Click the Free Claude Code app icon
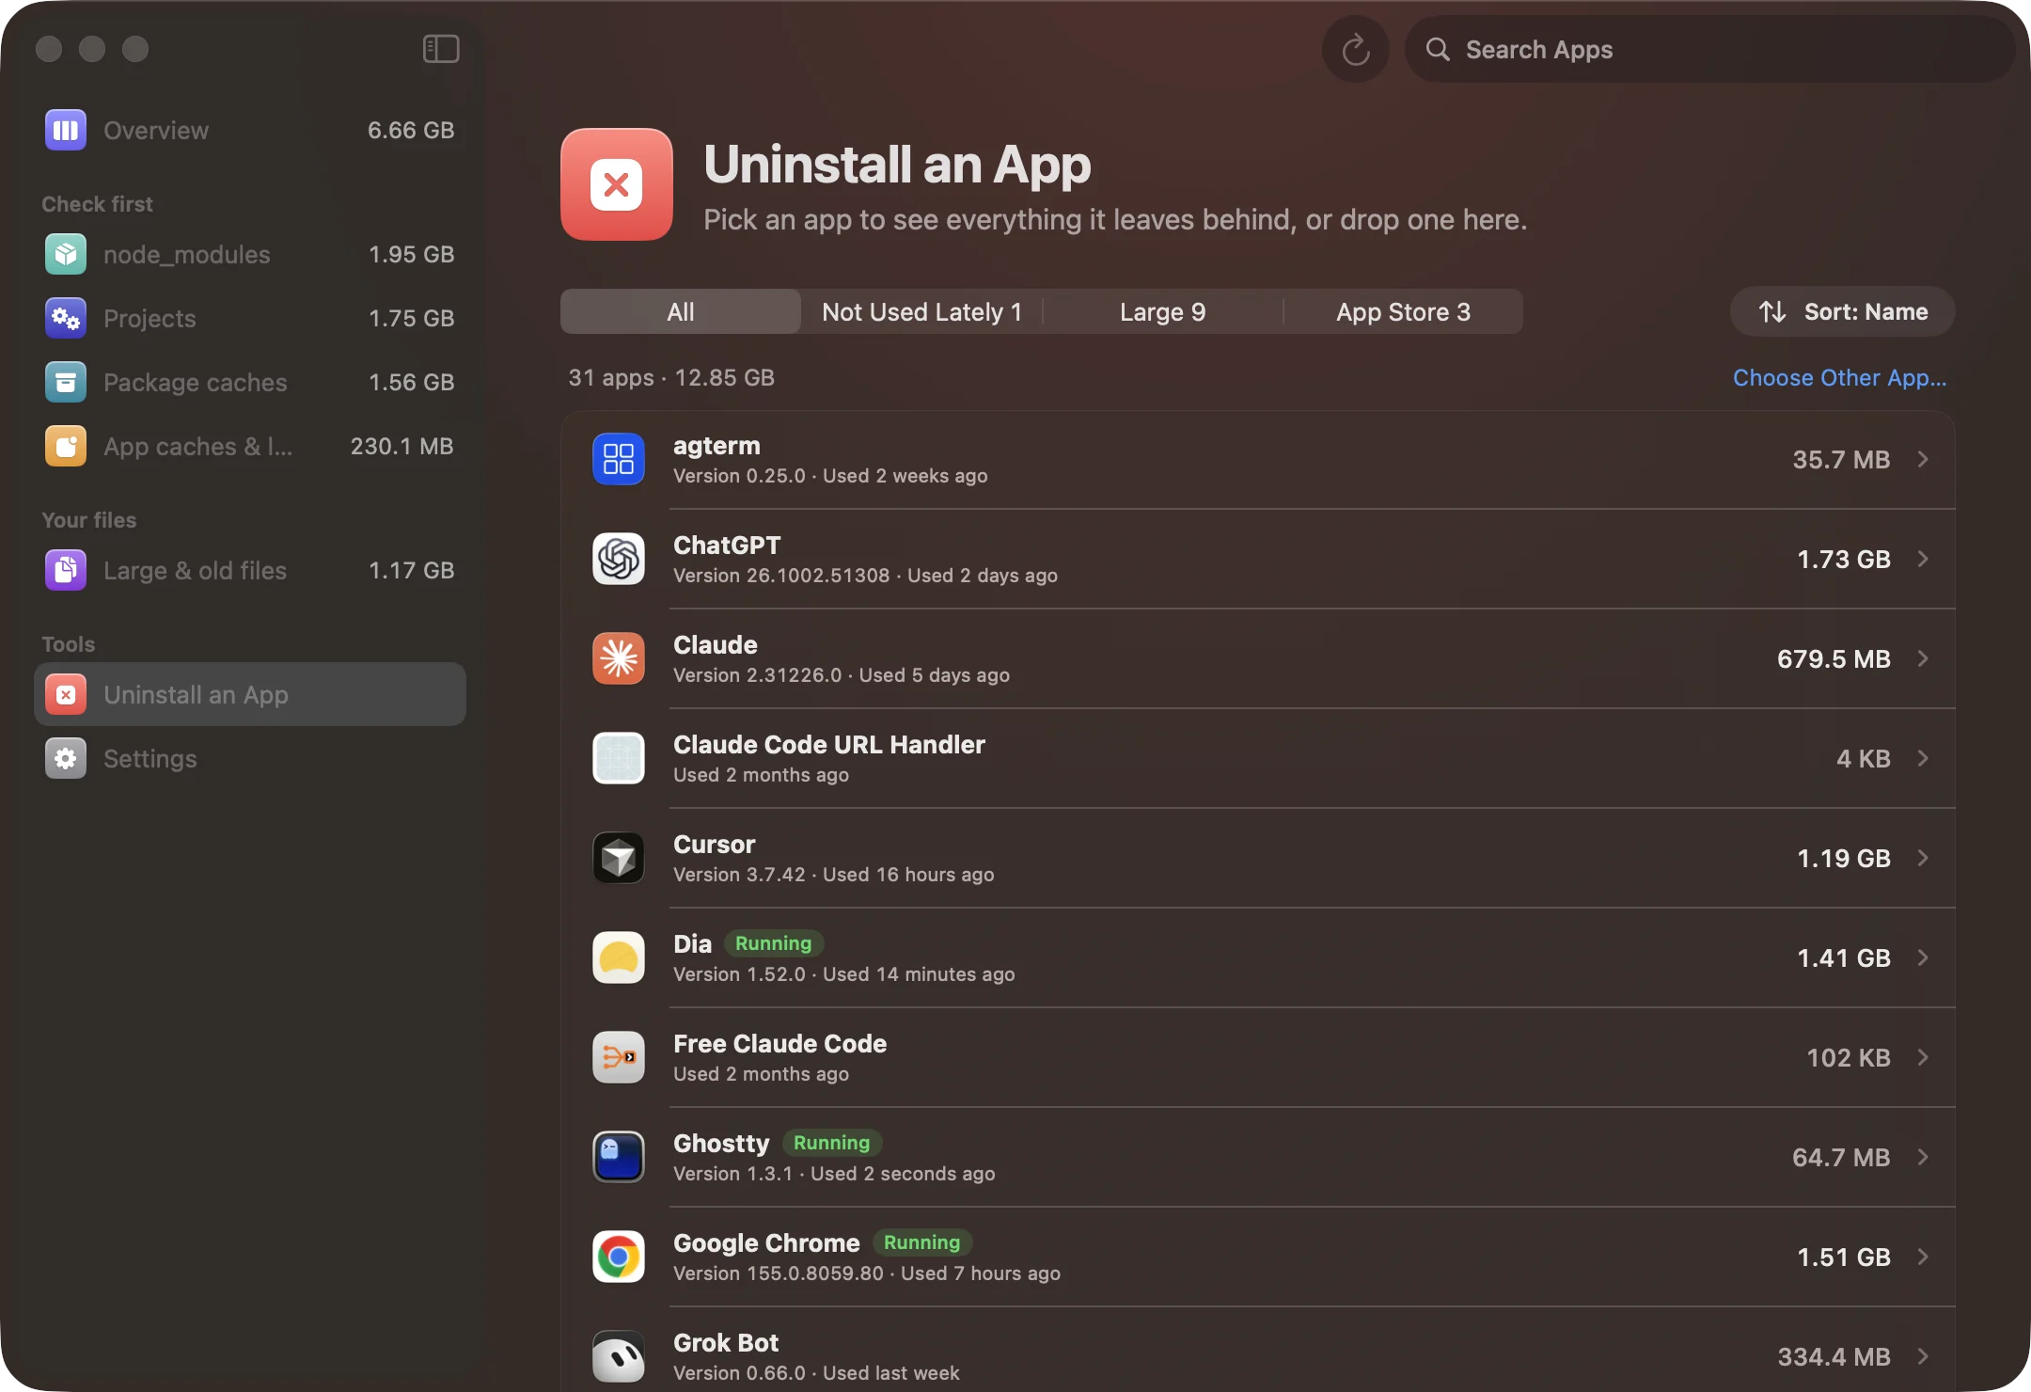Viewport: 2031px width, 1392px height. (x=619, y=1057)
